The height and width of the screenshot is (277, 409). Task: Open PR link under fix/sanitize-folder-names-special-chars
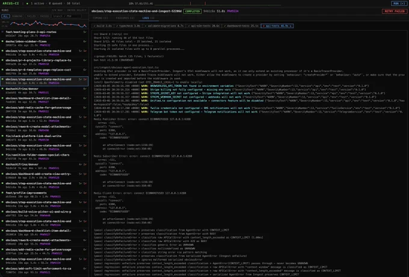43,159
